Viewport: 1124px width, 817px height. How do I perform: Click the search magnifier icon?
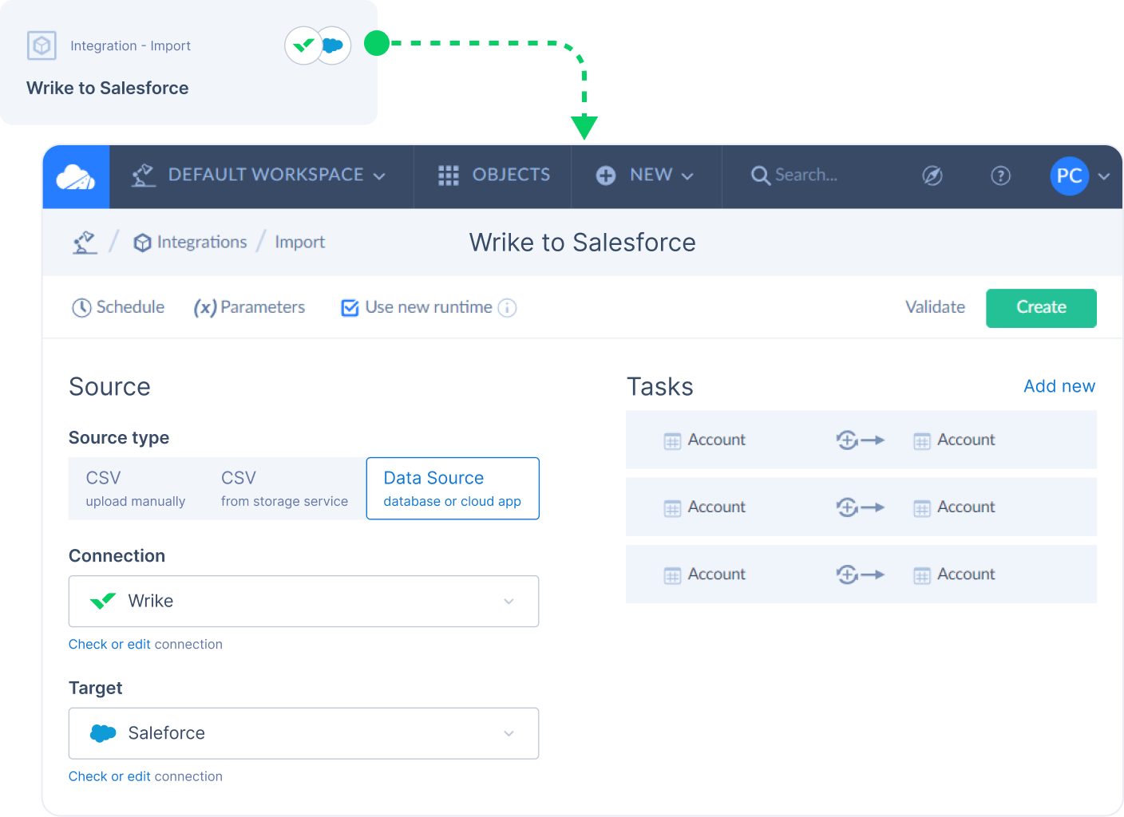(x=761, y=176)
